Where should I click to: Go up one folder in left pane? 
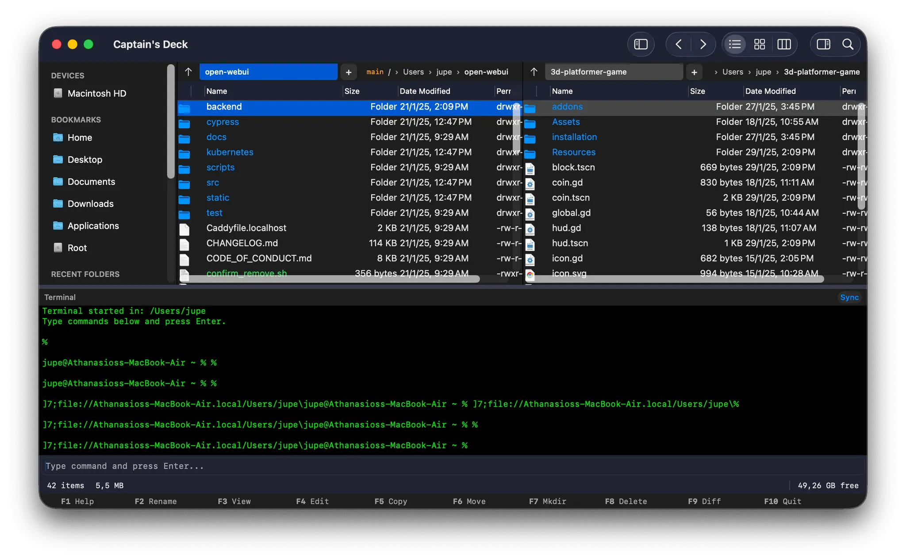click(188, 72)
